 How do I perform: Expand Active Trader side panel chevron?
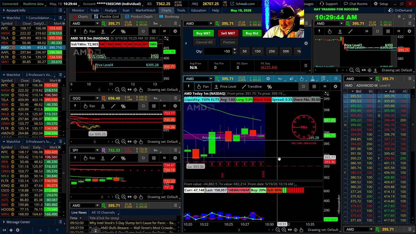(186, 43)
